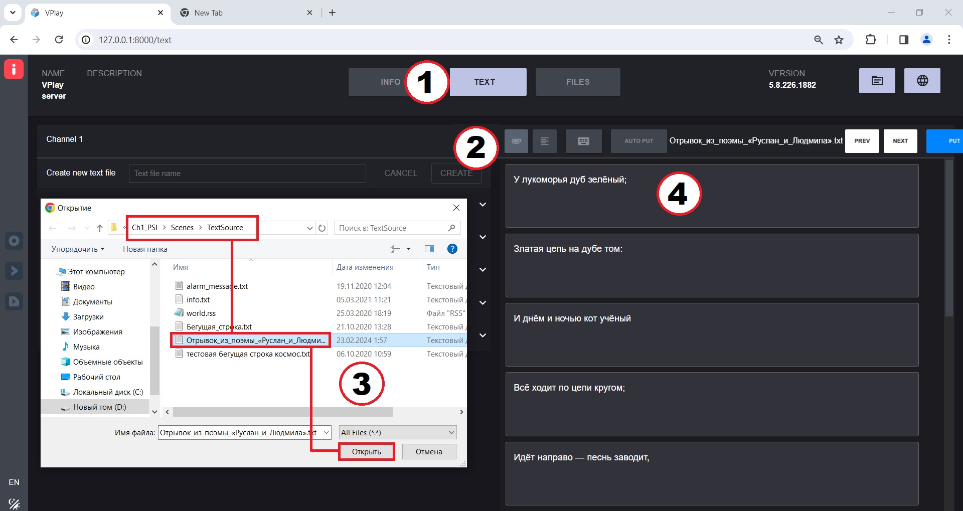
Task: Click the record circle sidebar icon
Action: pos(14,241)
